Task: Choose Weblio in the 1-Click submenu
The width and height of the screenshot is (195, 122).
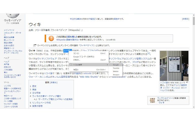Action: (x=115, y=71)
